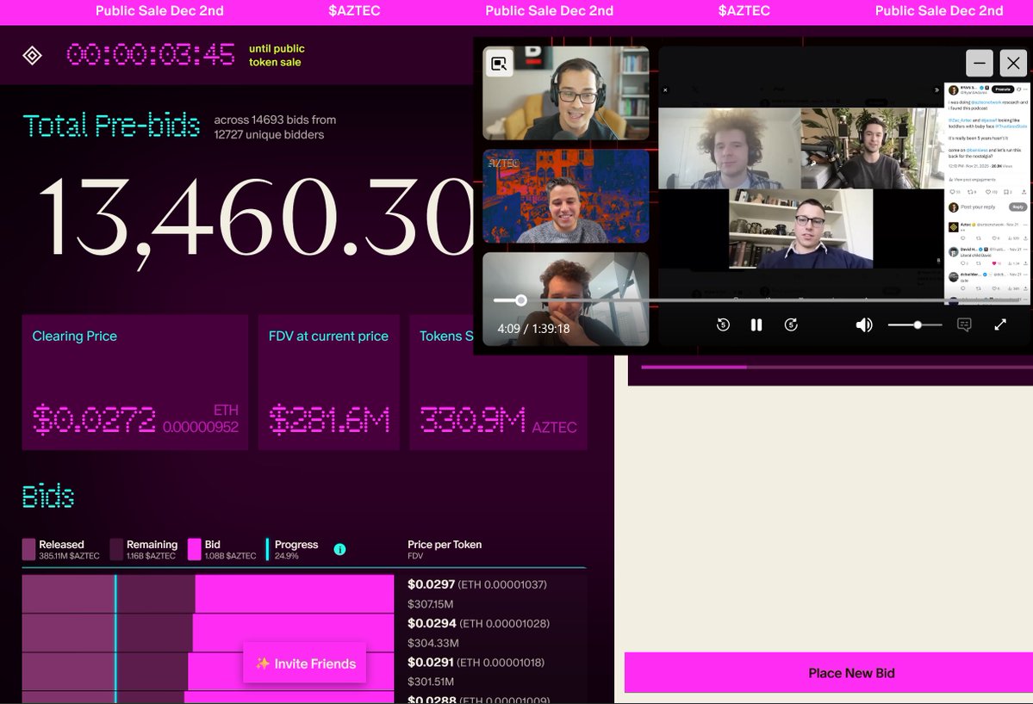
Task: Click the $0.0291 price row
Action: point(476,662)
